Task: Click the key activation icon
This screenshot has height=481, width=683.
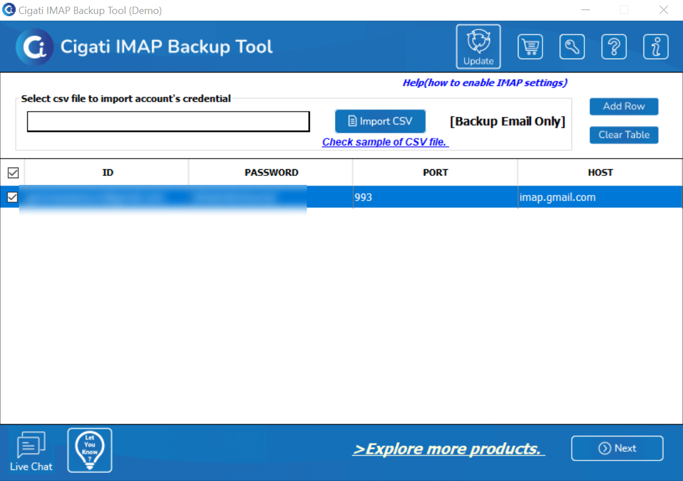Action: pyautogui.click(x=572, y=47)
